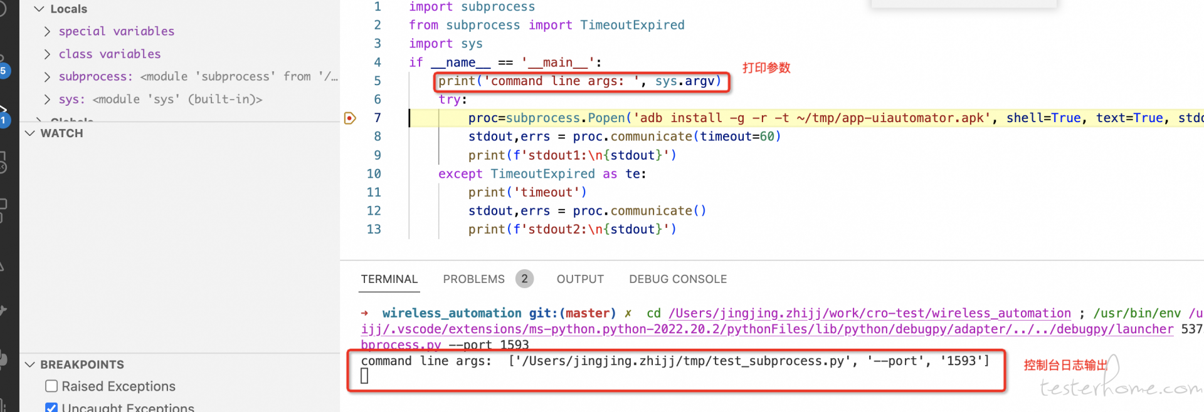Screen dimensions: 1204x412
Task: Collapse the WATCH panel section
Action: 29,133
